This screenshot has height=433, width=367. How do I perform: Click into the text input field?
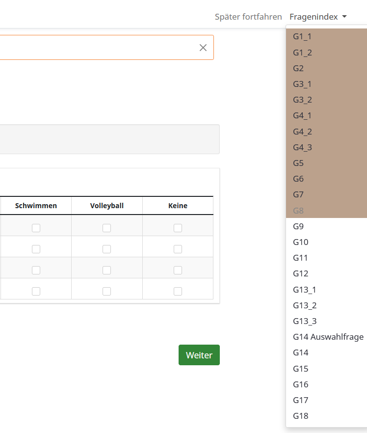98,48
